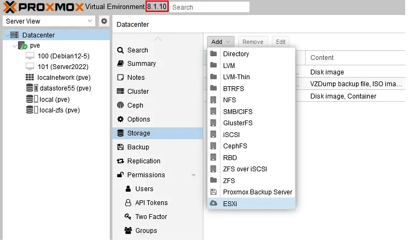Click the SMB/CIFS building icon
The width and height of the screenshot is (410, 242).
pos(214,111)
